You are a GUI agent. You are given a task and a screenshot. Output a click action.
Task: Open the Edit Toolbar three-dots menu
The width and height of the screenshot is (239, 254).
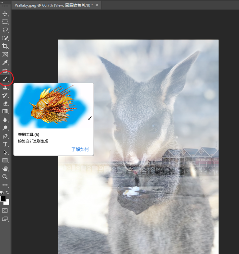(x=5, y=185)
